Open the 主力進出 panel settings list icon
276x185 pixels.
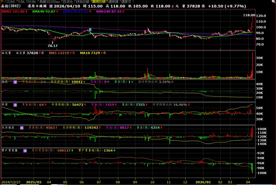[22, 128]
